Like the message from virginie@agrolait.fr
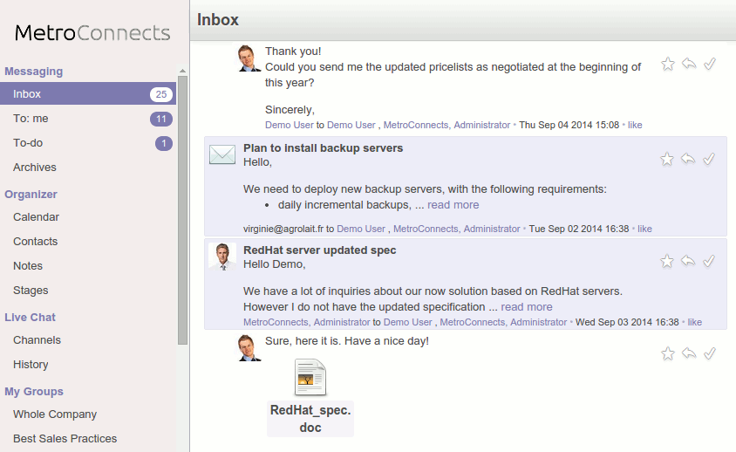The width and height of the screenshot is (736, 452). tap(644, 229)
